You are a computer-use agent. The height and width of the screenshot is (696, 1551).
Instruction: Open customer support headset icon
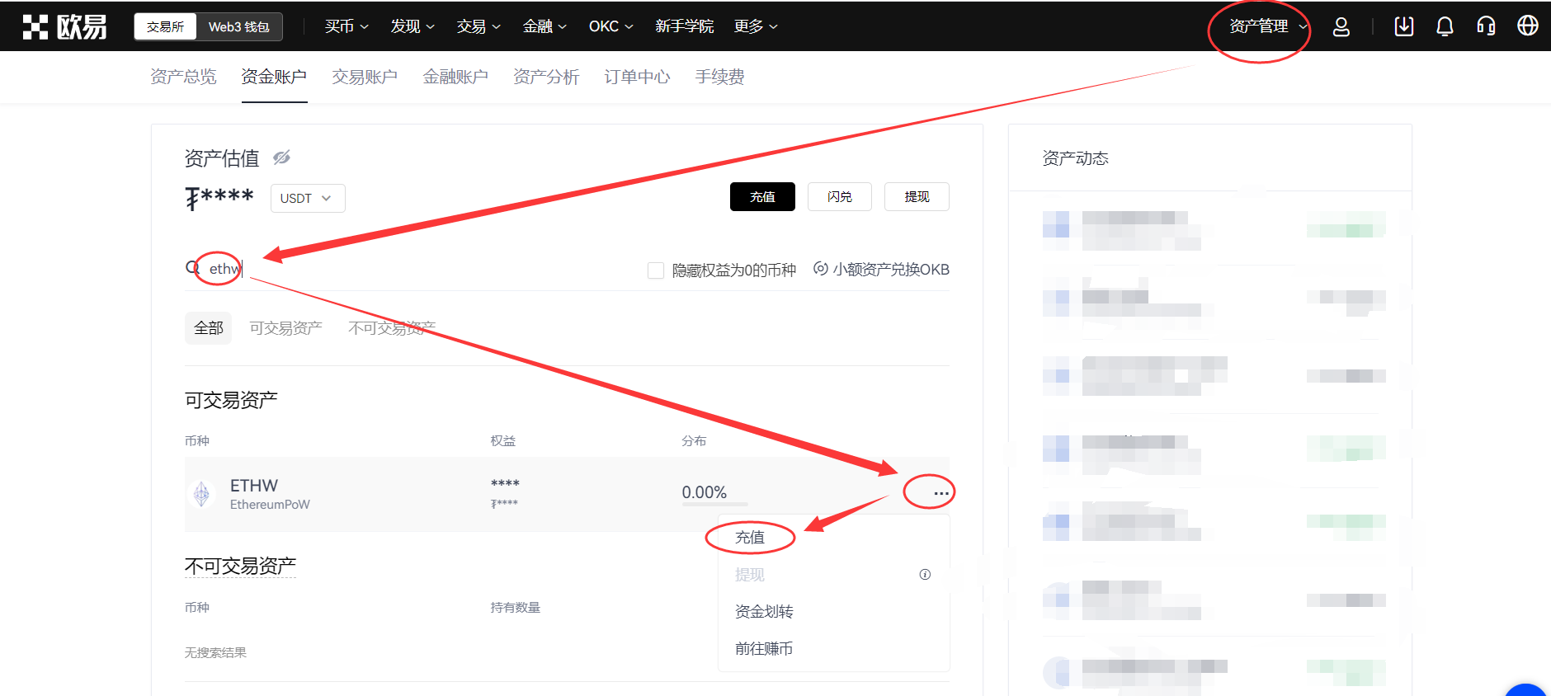coord(1486,26)
